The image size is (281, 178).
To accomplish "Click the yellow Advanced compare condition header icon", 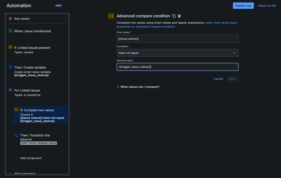I will (111, 16).
